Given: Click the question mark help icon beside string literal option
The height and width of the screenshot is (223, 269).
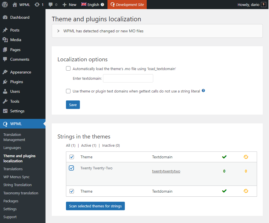Looking at the screenshot, I should 203,91.
